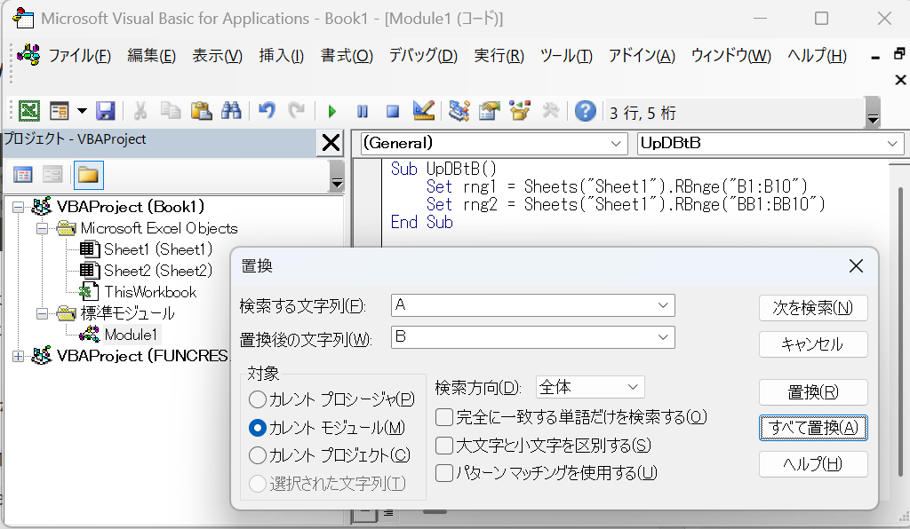Close the Project - VBAProject pane

click(331, 142)
